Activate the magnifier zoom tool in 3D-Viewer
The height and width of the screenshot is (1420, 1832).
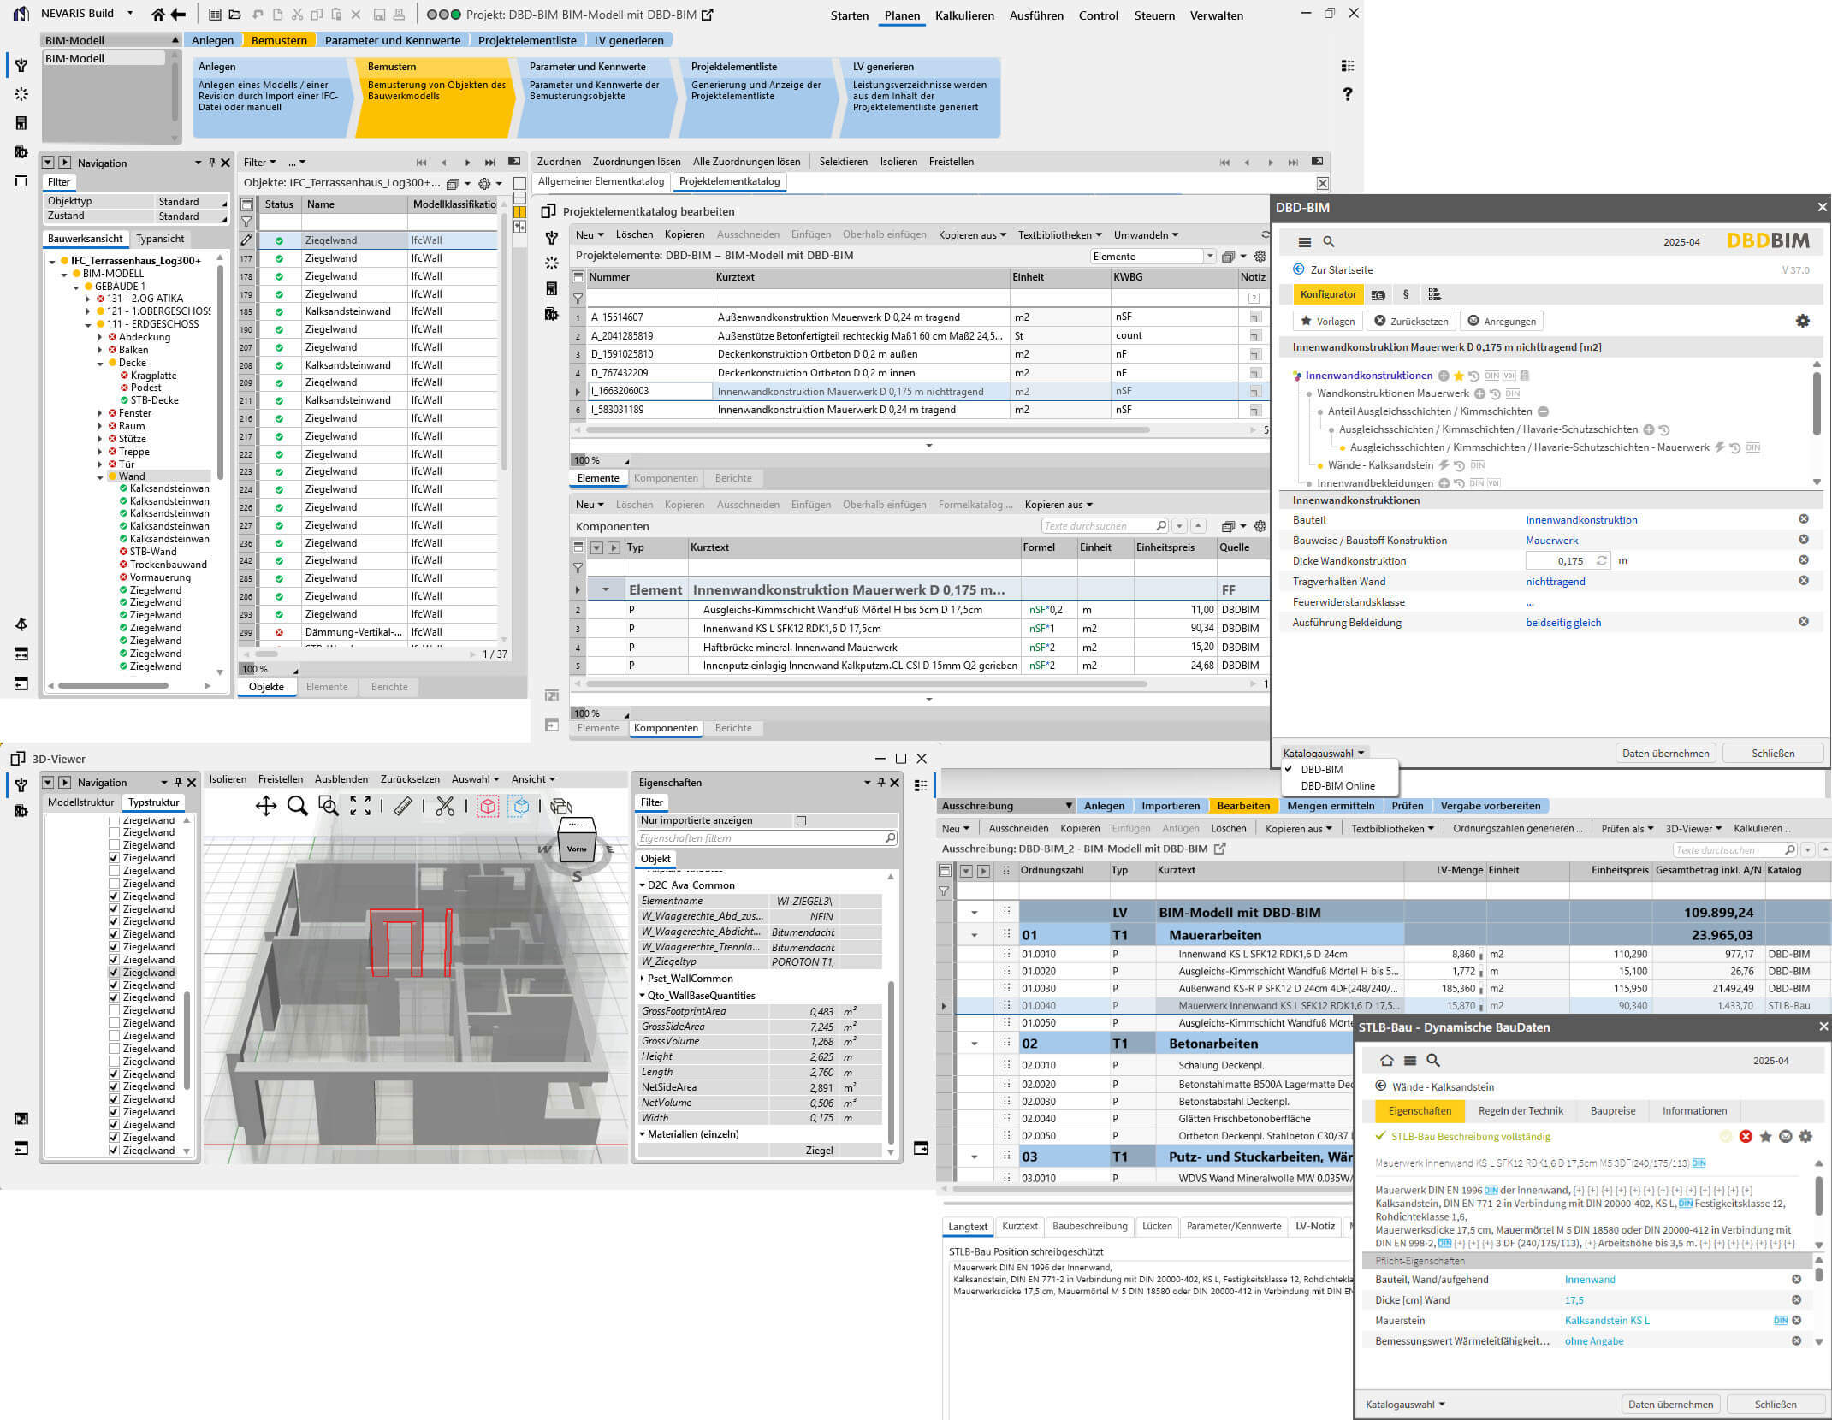297,806
